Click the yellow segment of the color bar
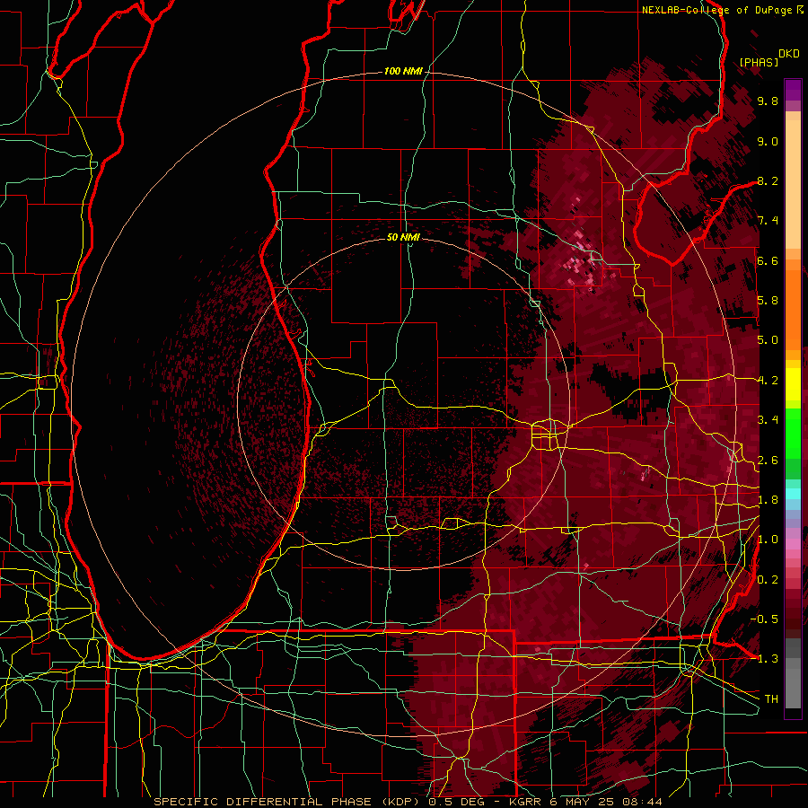 tap(793, 384)
